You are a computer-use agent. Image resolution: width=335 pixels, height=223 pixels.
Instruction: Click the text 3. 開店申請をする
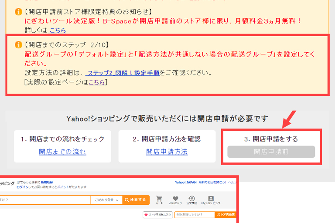click(271, 139)
